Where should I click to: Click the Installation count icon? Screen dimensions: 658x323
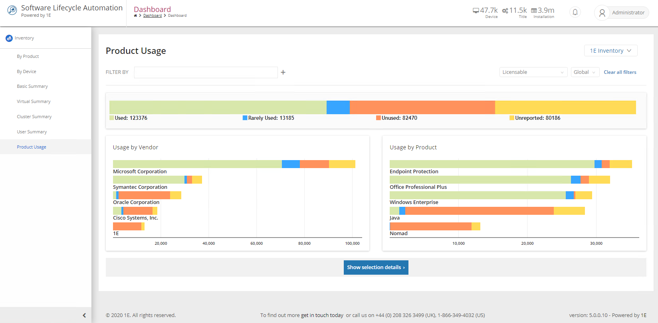tap(534, 11)
